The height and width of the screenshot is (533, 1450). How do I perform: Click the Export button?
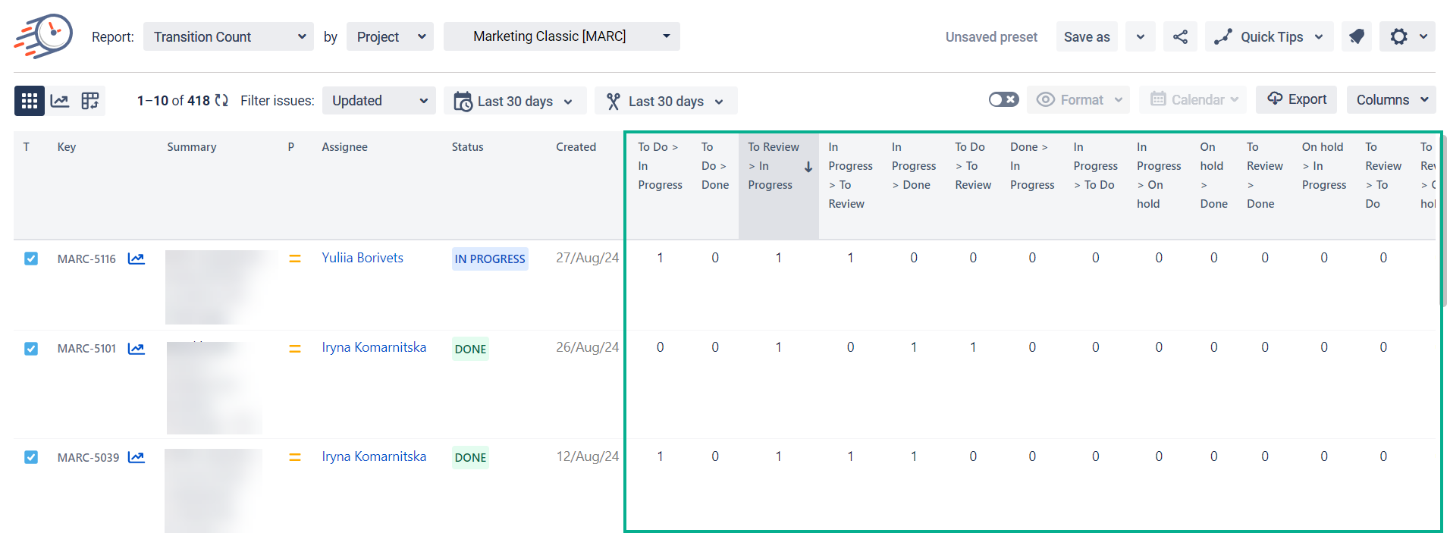(1296, 99)
